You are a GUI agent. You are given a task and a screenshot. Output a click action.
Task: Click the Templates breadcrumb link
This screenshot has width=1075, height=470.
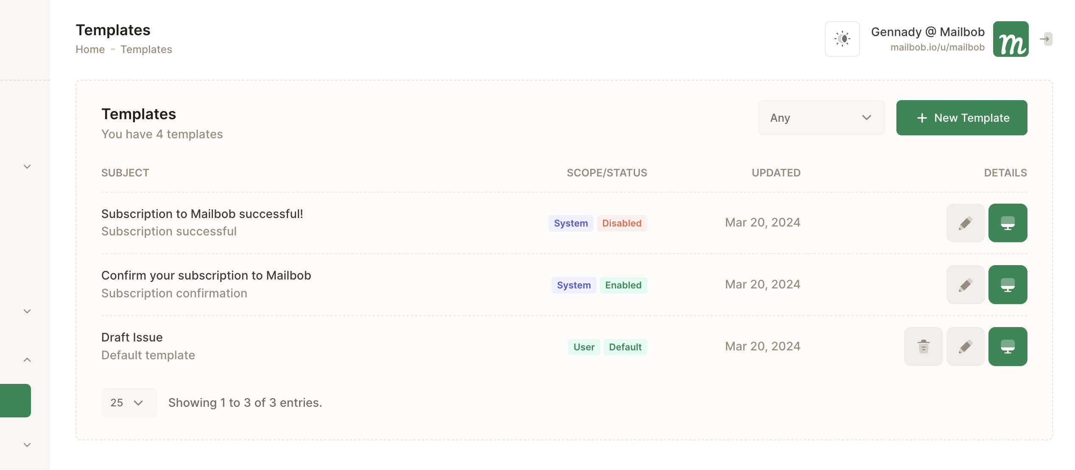click(x=146, y=50)
